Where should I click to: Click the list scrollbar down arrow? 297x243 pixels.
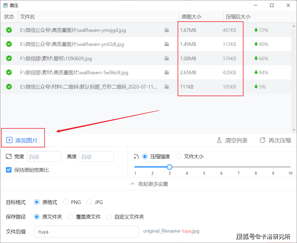[294, 130]
